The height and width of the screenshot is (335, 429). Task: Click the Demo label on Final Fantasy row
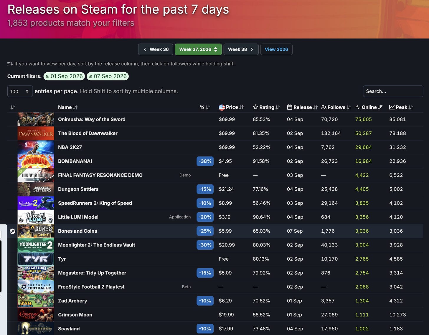click(185, 175)
